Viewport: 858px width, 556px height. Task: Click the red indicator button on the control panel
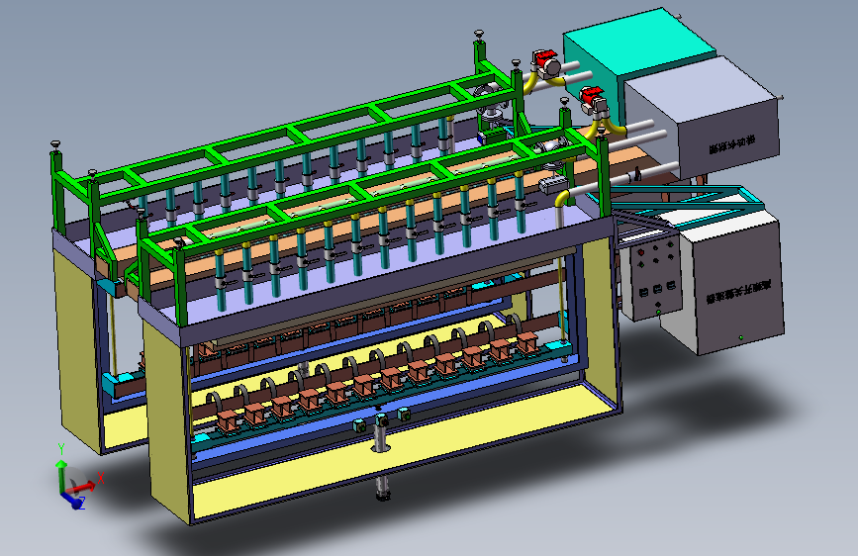coord(640,253)
